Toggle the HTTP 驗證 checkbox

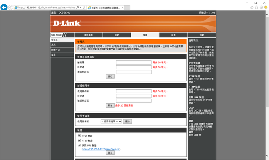click(79, 140)
